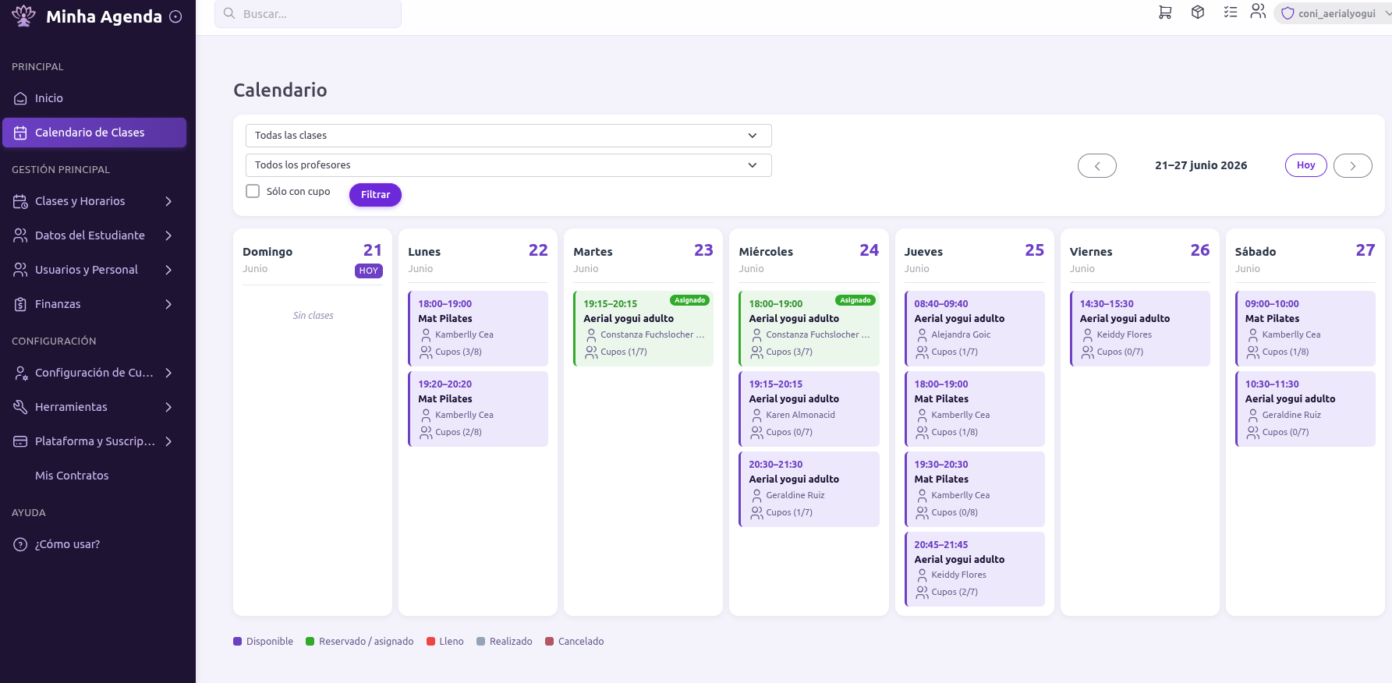Image resolution: width=1392 pixels, height=683 pixels.
Task: Go to previous week arrow
Action: [1097, 166]
